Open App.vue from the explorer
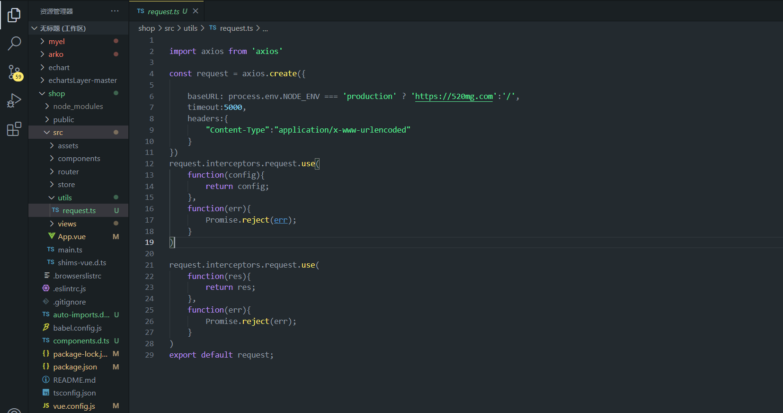783x413 pixels. point(79,236)
